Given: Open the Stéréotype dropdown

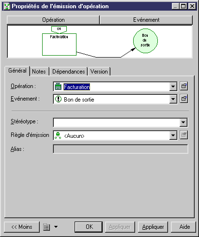Looking at the screenshot, I should [183, 122].
